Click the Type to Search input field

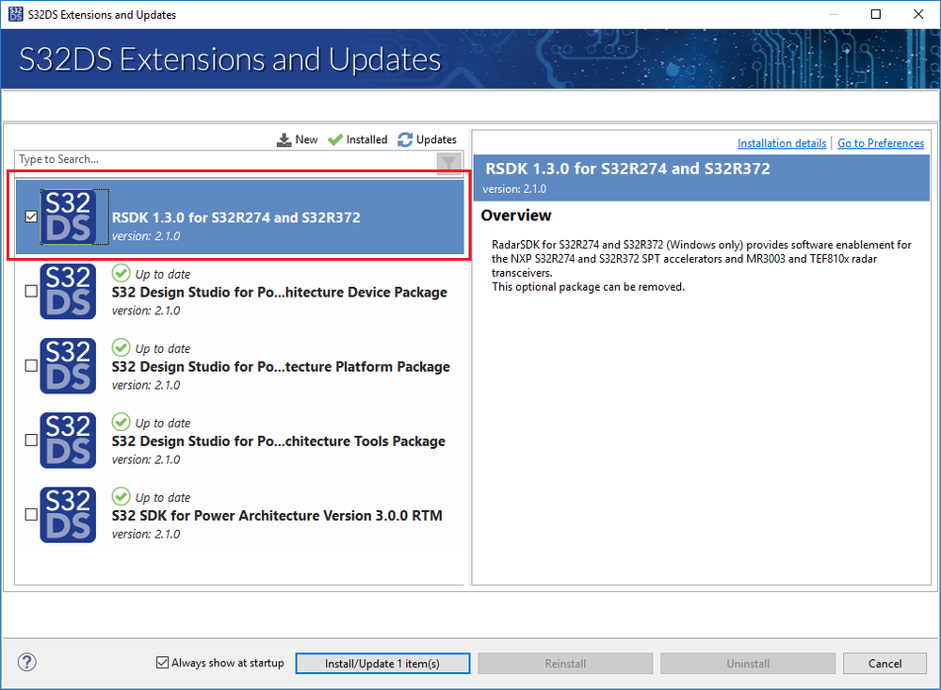(225, 159)
